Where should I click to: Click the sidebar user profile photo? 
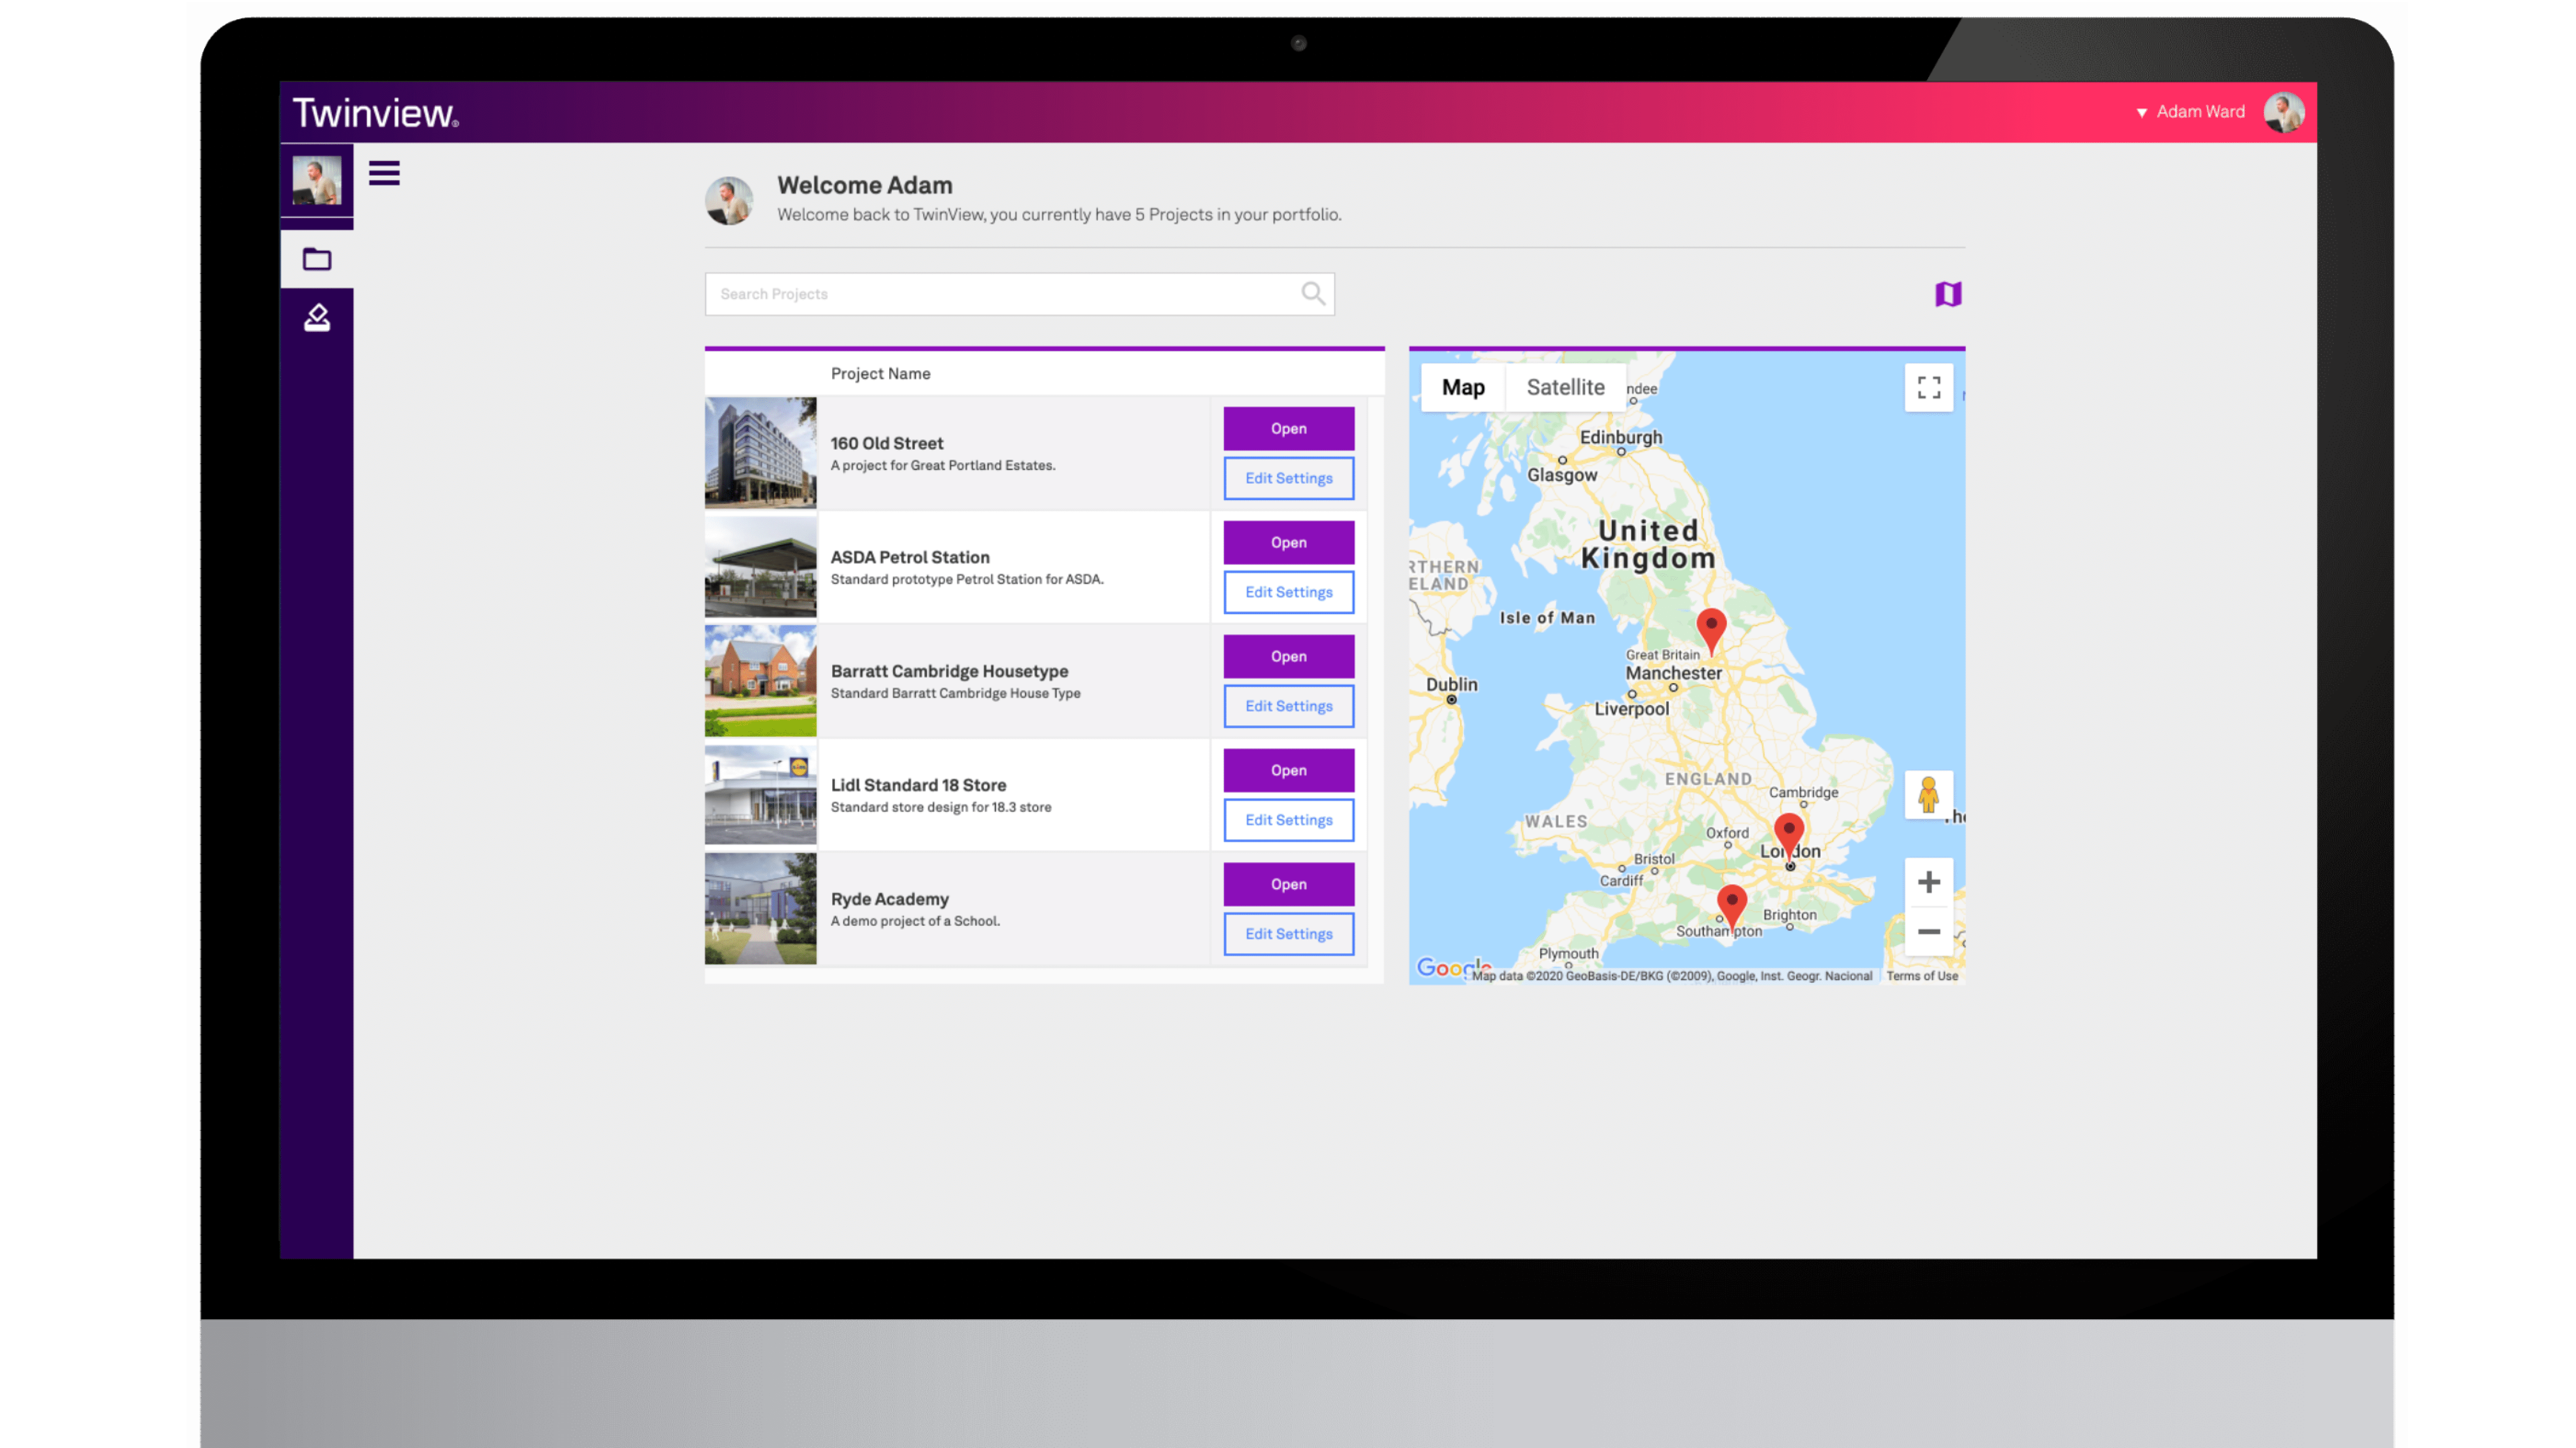click(317, 180)
